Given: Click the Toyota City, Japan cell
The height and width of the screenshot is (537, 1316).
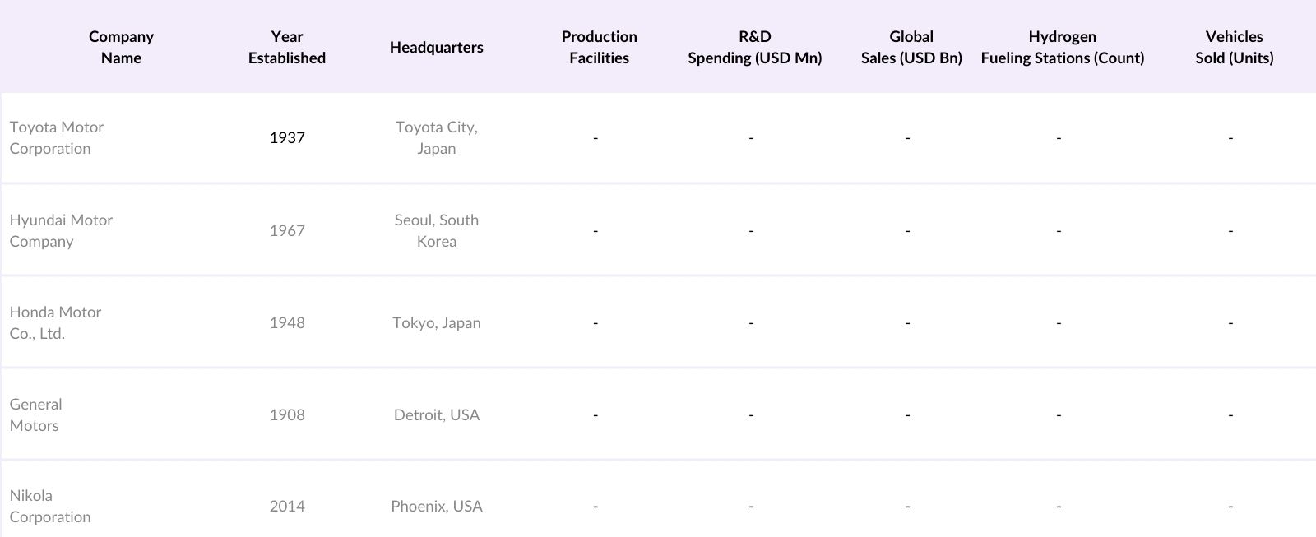Looking at the screenshot, I should point(436,138).
